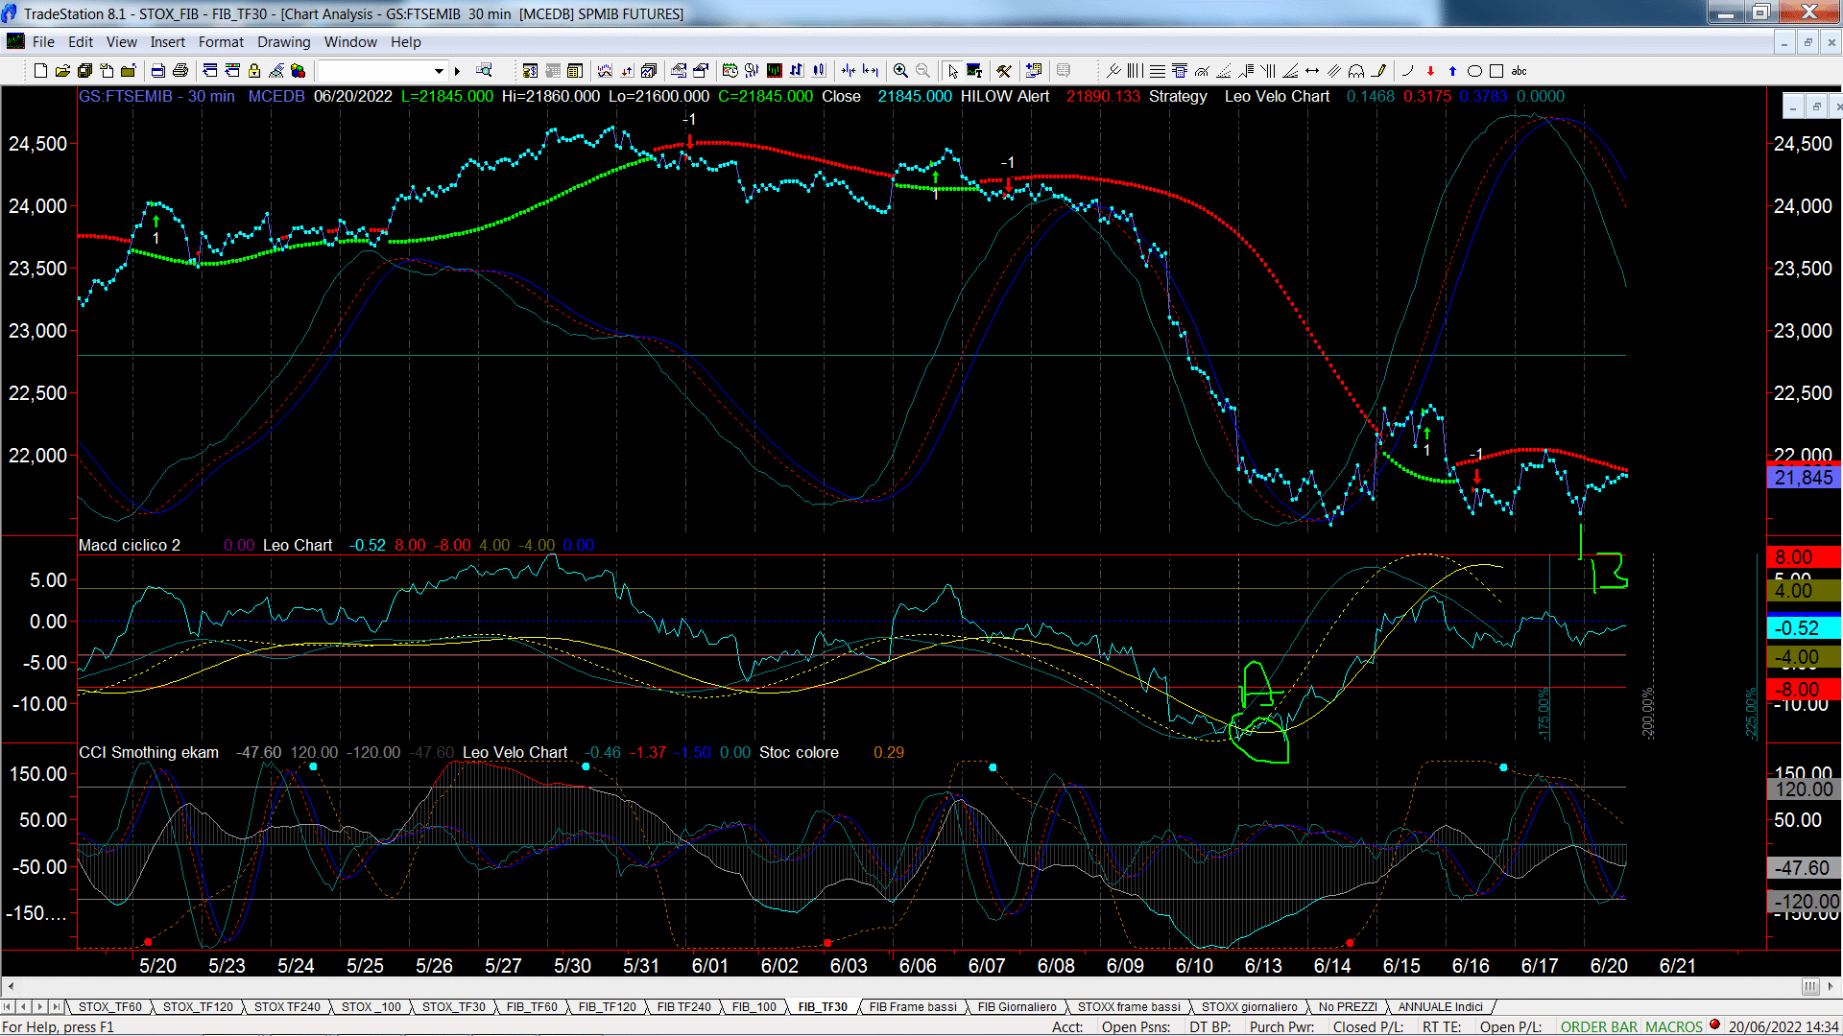The height and width of the screenshot is (1036, 1843).
Task: Select the arc cycle drawing tool
Action: [x=1356, y=71]
